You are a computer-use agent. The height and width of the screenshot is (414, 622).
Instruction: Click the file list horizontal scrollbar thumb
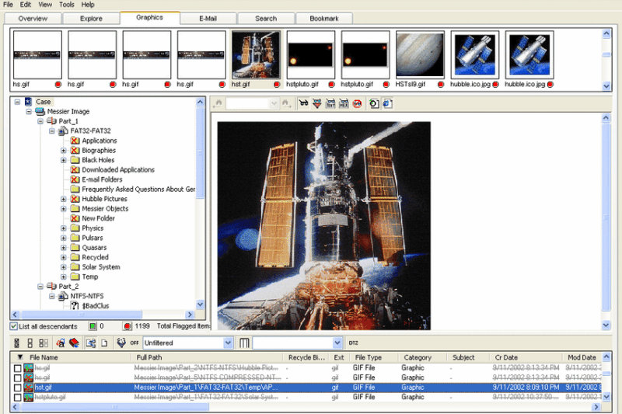(114, 407)
